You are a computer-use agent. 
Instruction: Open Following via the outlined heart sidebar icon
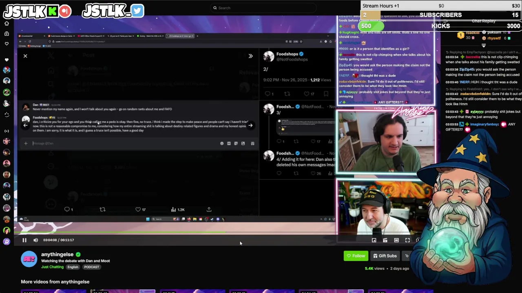click(7, 44)
